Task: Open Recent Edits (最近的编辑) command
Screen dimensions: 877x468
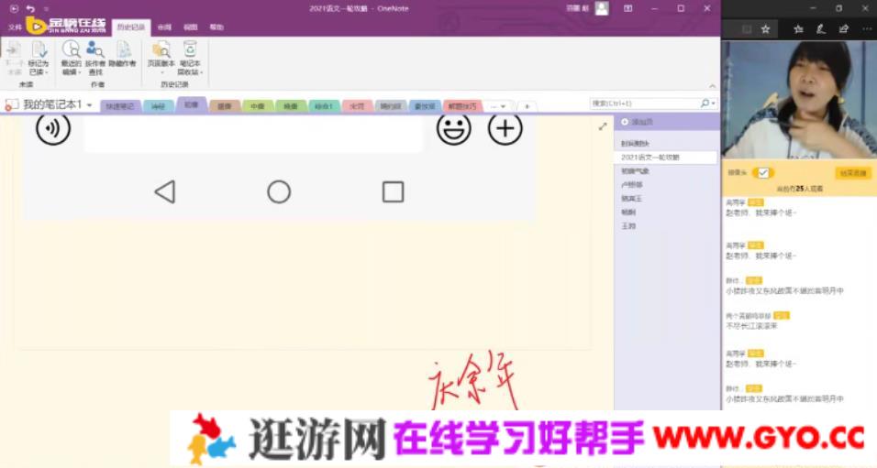Action: 71,58
